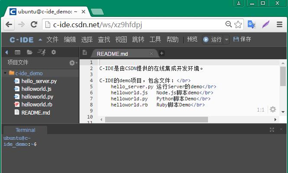Click the sidebar toolbar gear icon

(54, 52)
